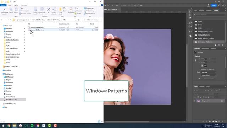Expand the Water pattern group
Image resolution: width=227 pixels, height=128 pixels.
[x=194, y=28]
